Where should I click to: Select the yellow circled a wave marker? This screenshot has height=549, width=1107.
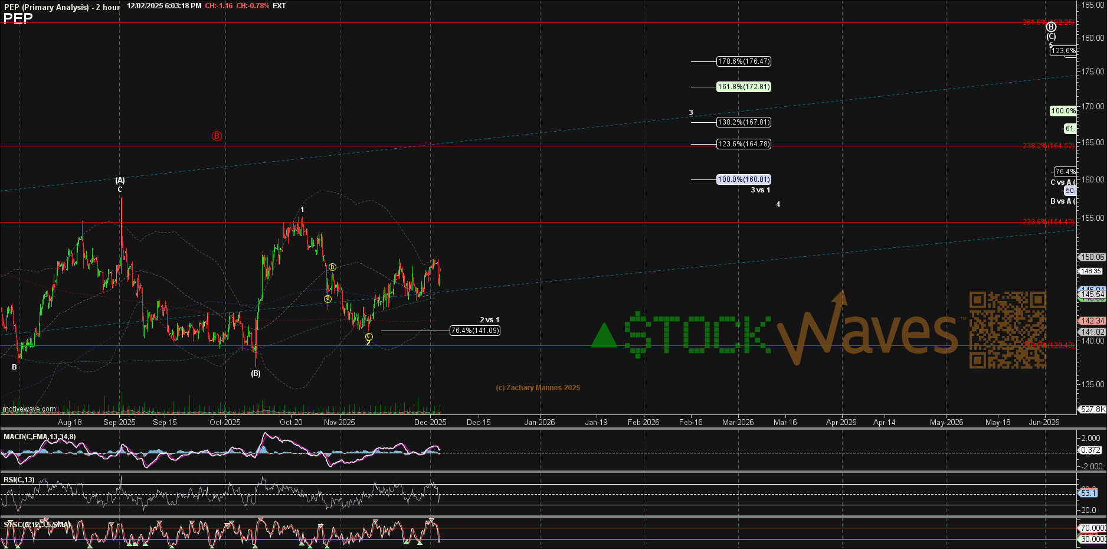click(327, 299)
